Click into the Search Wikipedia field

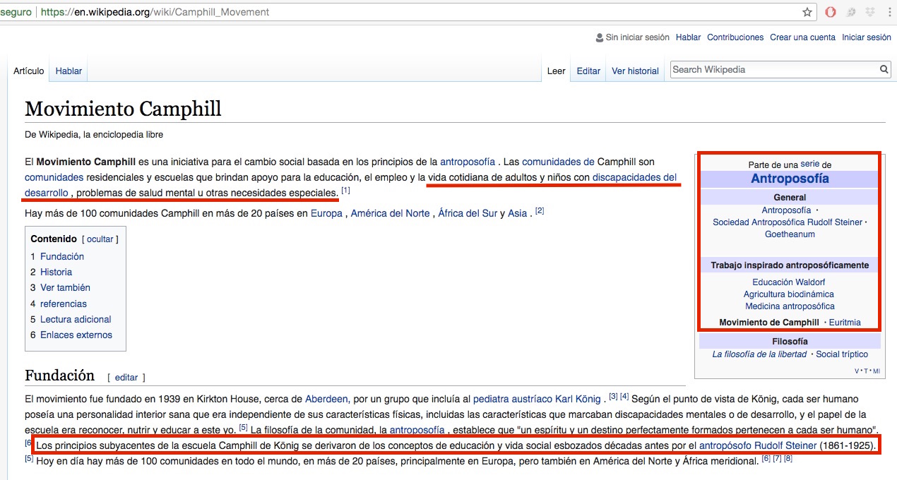pyautogui.click(x=773, y=69)
